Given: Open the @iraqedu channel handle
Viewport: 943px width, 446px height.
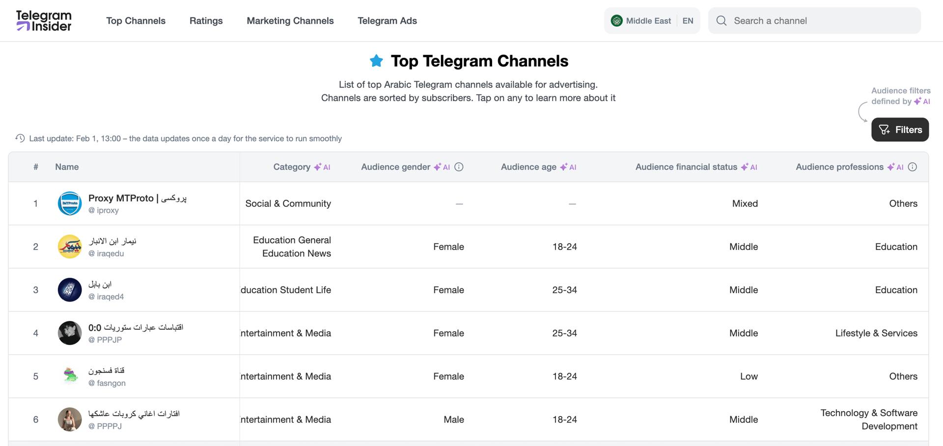Looking at the screenshot, I should [106, 253].
